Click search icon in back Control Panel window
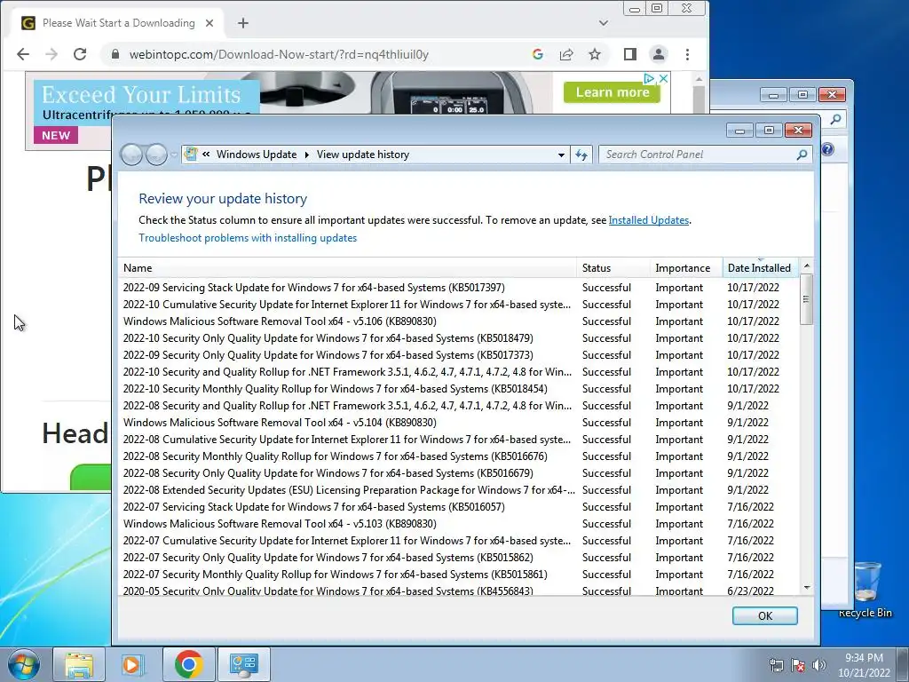Image resolution: width=909 pixels, height=682 pixels. tap(835, 120)
